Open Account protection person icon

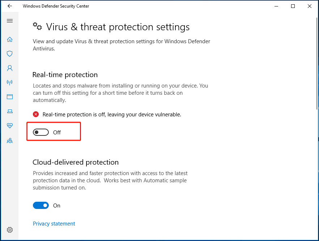point(10,68)
